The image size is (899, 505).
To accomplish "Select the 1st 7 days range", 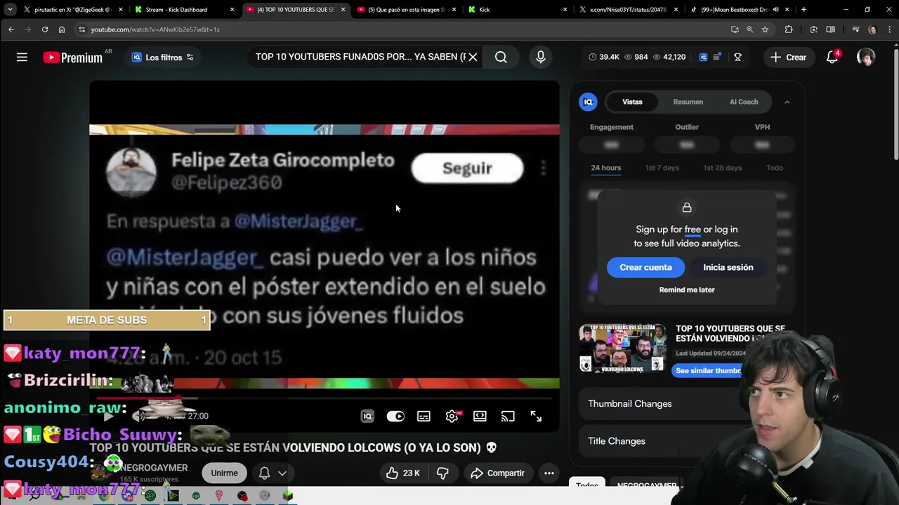I will click(x=662, y=168).
